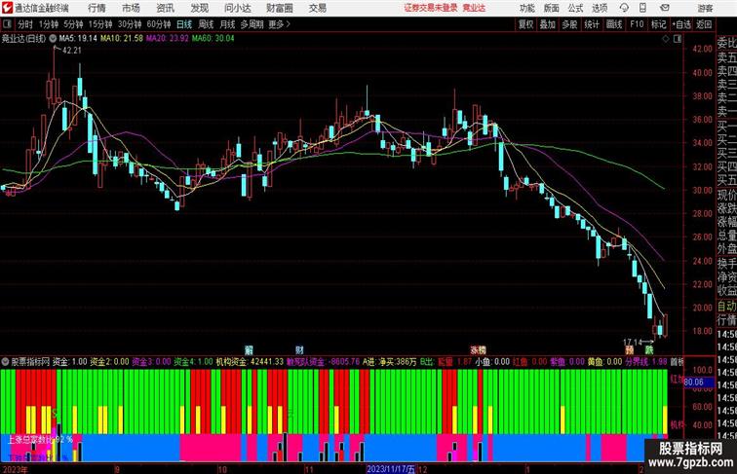Click the 画线 drawing toolbar button

pos(614,24)
